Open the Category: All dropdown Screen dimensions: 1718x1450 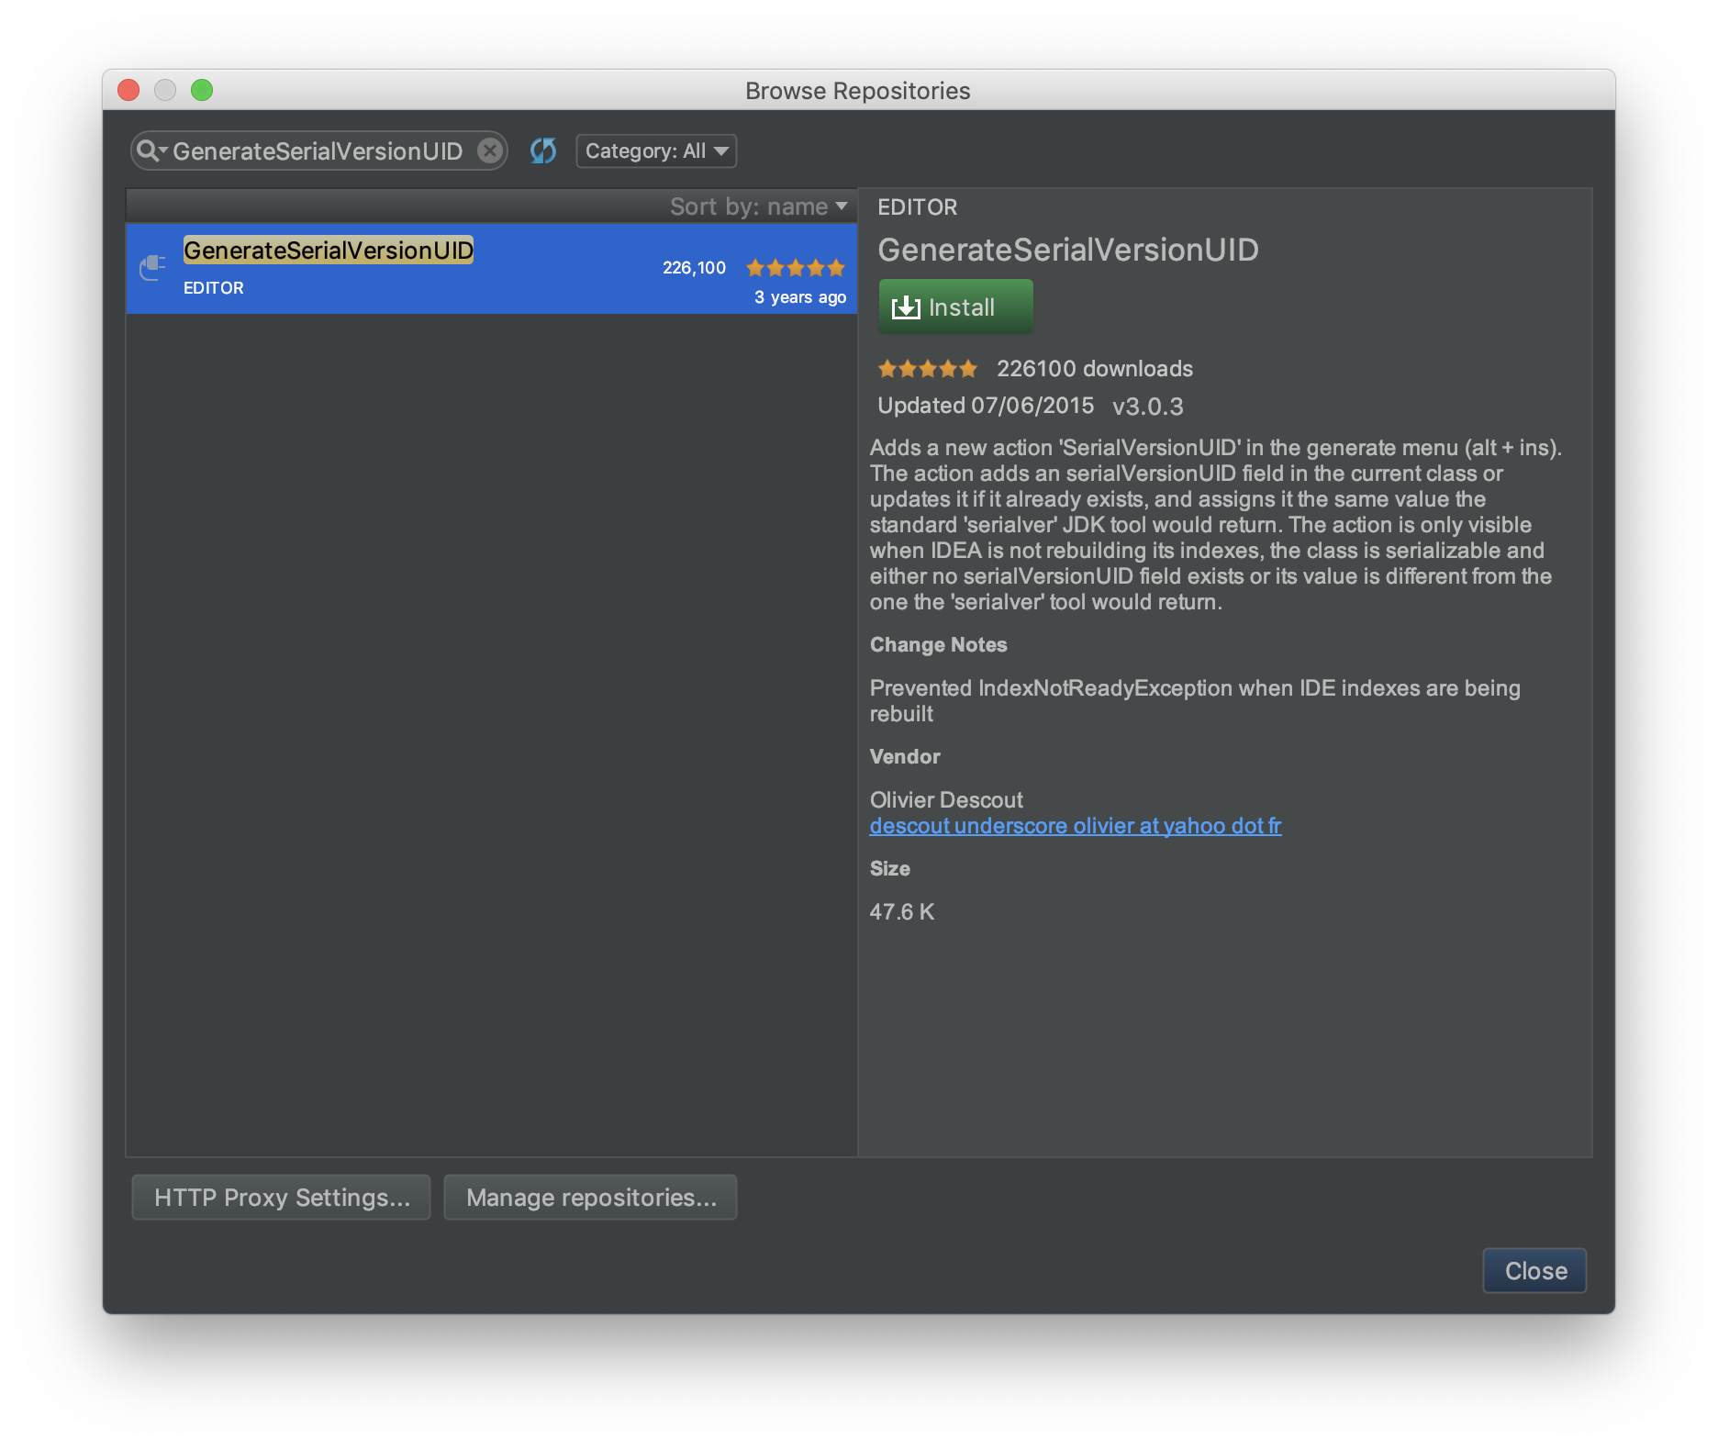[656, 151]
